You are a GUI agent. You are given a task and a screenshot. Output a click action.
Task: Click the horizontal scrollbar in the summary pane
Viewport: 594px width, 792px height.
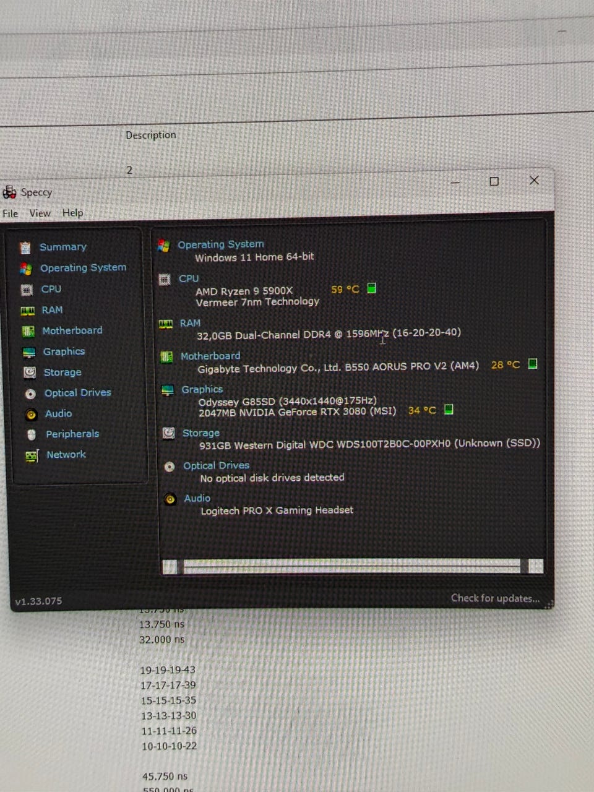tap(353, 566)
